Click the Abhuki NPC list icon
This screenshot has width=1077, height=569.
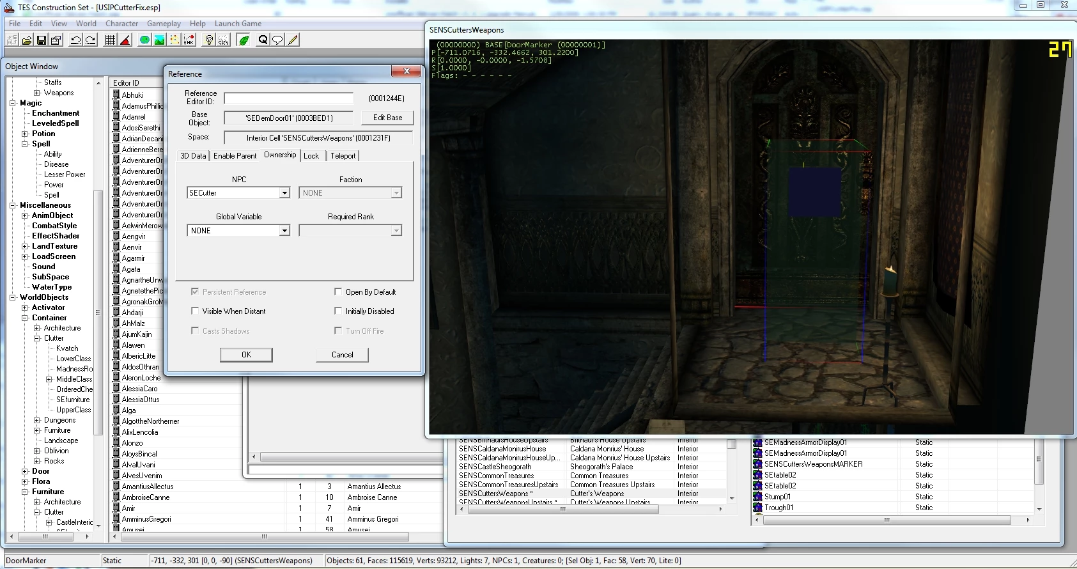coord(116,95)
